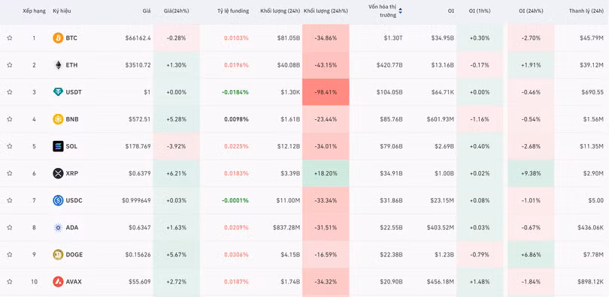This screenshot has width=609, height=297.
Task: Click SOL 24h price change -3.92%
Action: tap(177, 146)
